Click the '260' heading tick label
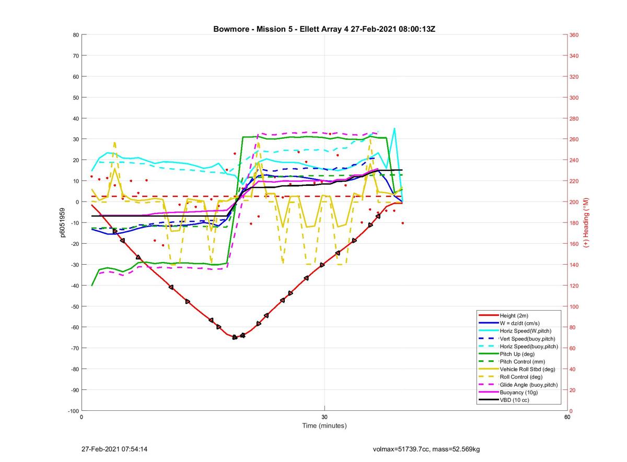The width and height of the screenshot is (627, 462). click(x=574, y=139)
